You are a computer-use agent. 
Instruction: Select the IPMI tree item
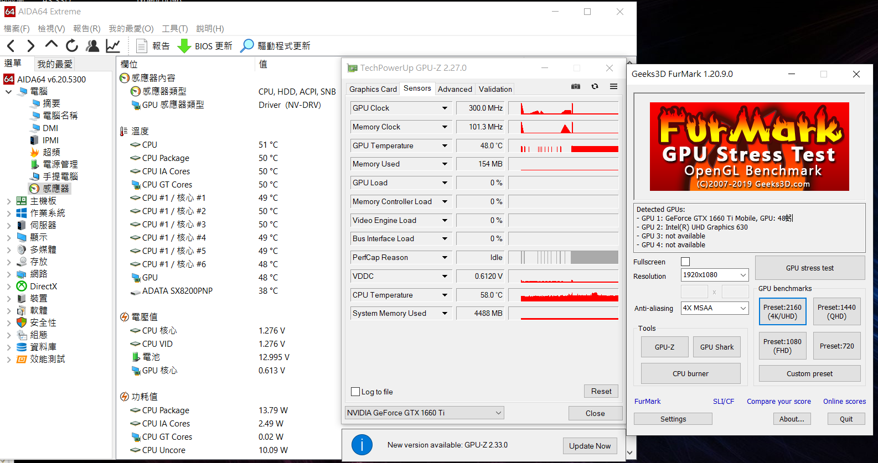[45, 140]
